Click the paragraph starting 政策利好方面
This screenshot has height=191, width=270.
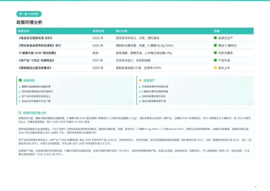[135, 120]
